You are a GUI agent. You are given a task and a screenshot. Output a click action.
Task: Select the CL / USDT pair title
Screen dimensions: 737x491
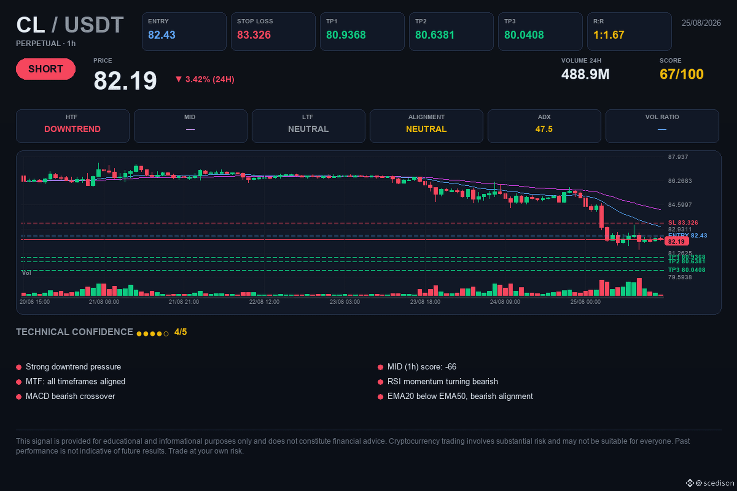point(70,25)
